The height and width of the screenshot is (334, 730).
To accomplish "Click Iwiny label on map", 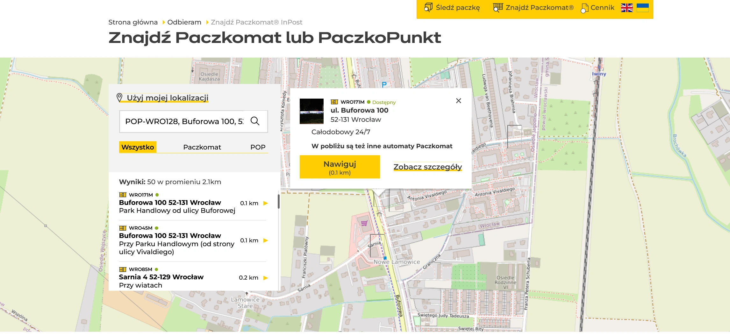I will coord(599,74).
